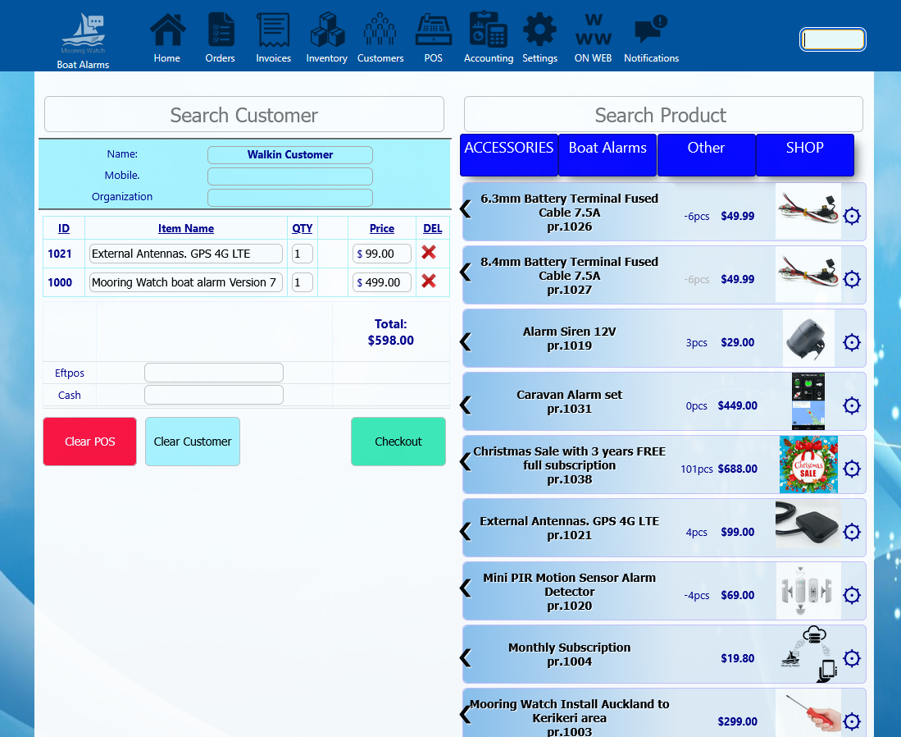
Task: Click inside the Search Product field
Action: tap(661, 114)
